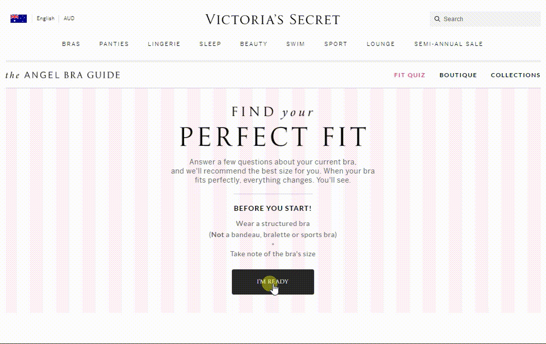
Task: Focus the Search input field
Action: [485, 19]
